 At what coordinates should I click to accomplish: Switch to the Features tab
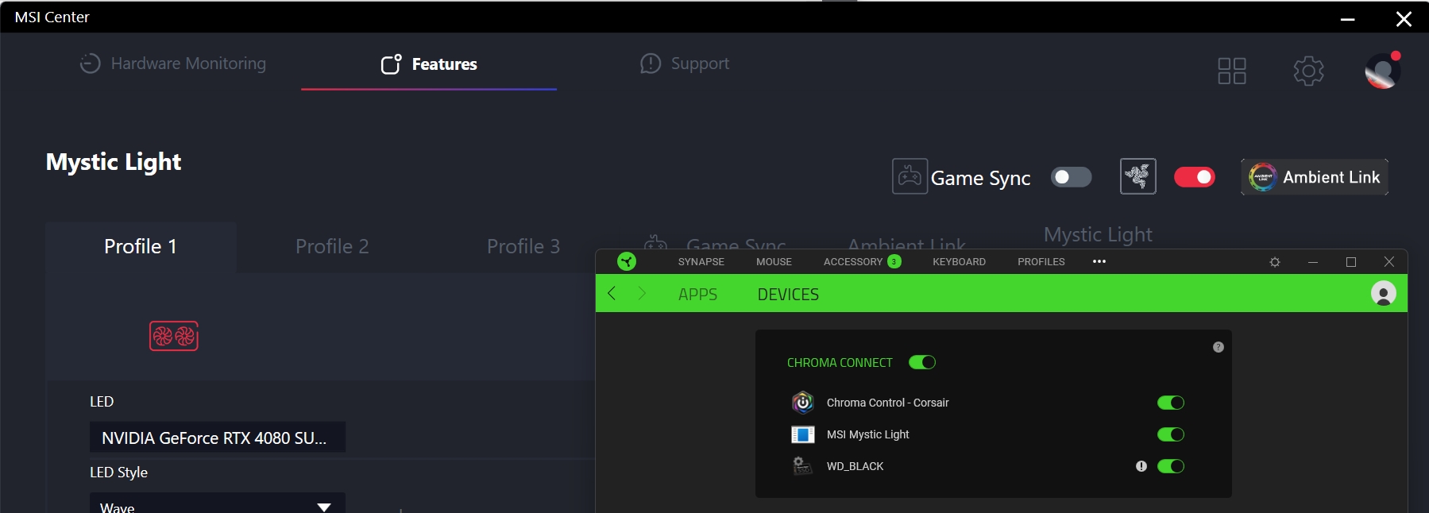(429, 64)
